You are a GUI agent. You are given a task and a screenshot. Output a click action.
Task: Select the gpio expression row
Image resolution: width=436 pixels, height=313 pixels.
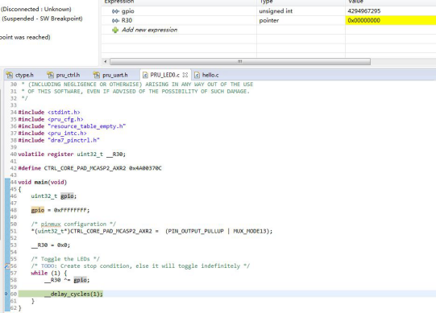pos(268,11)
